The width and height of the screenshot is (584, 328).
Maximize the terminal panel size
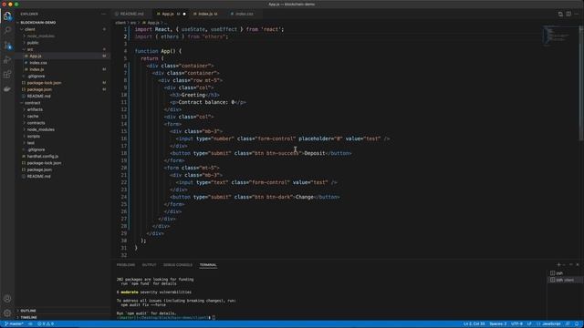pos(571,265)
